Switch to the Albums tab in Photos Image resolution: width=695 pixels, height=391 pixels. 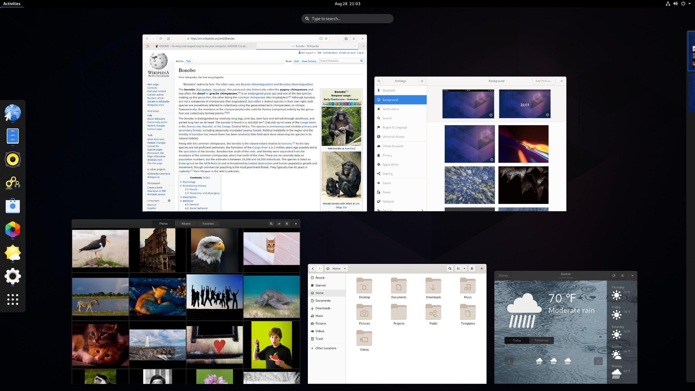[x=186, y=223]
